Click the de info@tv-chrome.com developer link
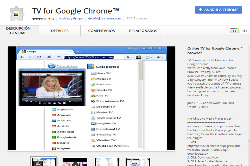This screenshot has width=250, height=166. pyautogui.click(x=104, y=18)
